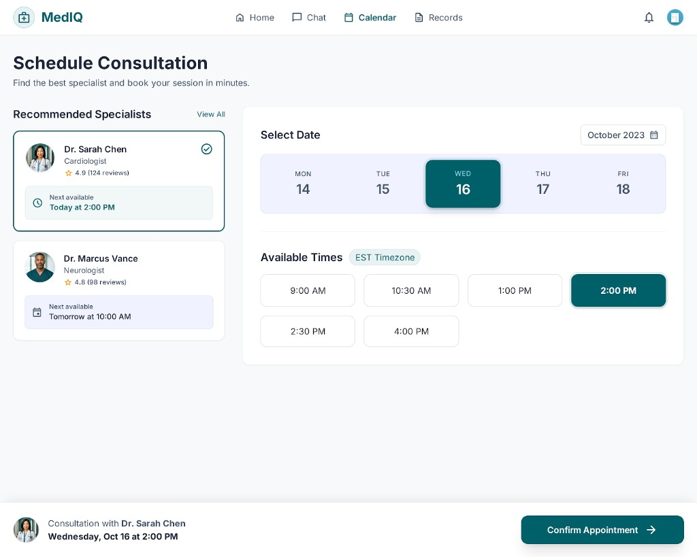Click Marcus Vance's next available Tomorrow at 10:00 AM

point(118,312)
